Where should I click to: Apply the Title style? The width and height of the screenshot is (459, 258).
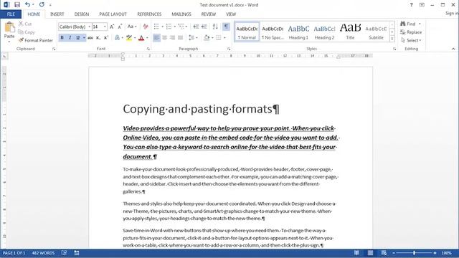350,32
